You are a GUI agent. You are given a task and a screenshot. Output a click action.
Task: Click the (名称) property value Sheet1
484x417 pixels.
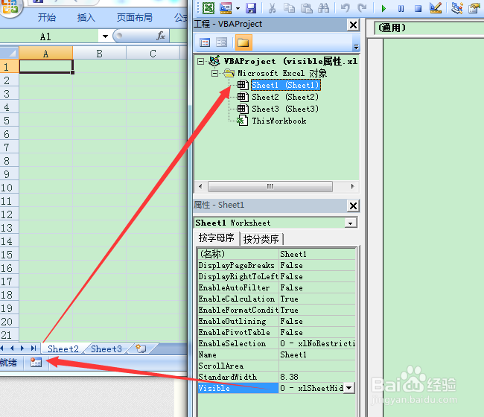(x=317, y=254)
